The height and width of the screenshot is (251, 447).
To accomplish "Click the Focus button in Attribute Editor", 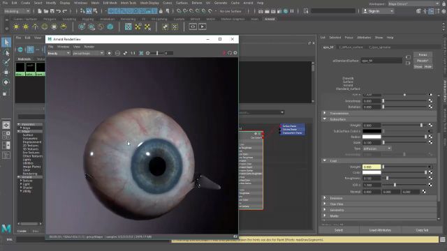I will coord(423,54).
